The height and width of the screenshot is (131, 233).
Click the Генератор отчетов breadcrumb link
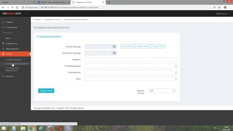[52, 19]
